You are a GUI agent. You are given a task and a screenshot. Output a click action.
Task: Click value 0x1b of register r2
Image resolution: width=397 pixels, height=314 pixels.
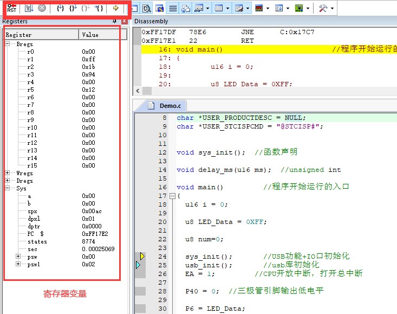[88, 67]
